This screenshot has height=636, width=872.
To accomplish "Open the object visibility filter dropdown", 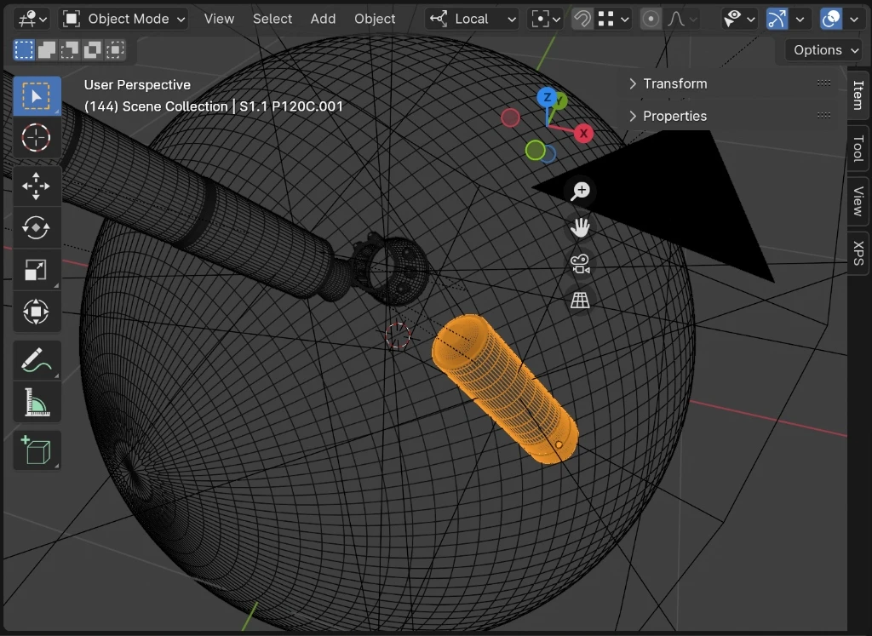I will (x=739, y=19).
